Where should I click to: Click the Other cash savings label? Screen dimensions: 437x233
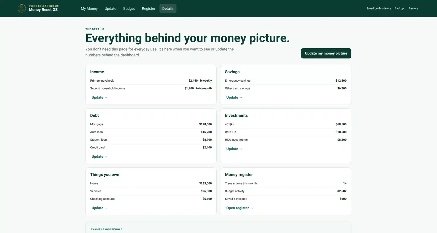[237, 88]
